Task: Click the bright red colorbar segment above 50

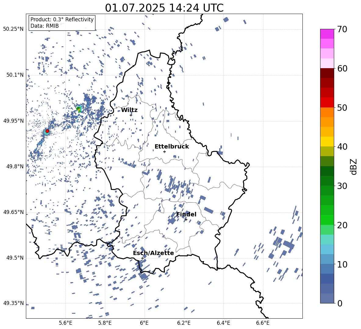Action: (x=327, y=103)
